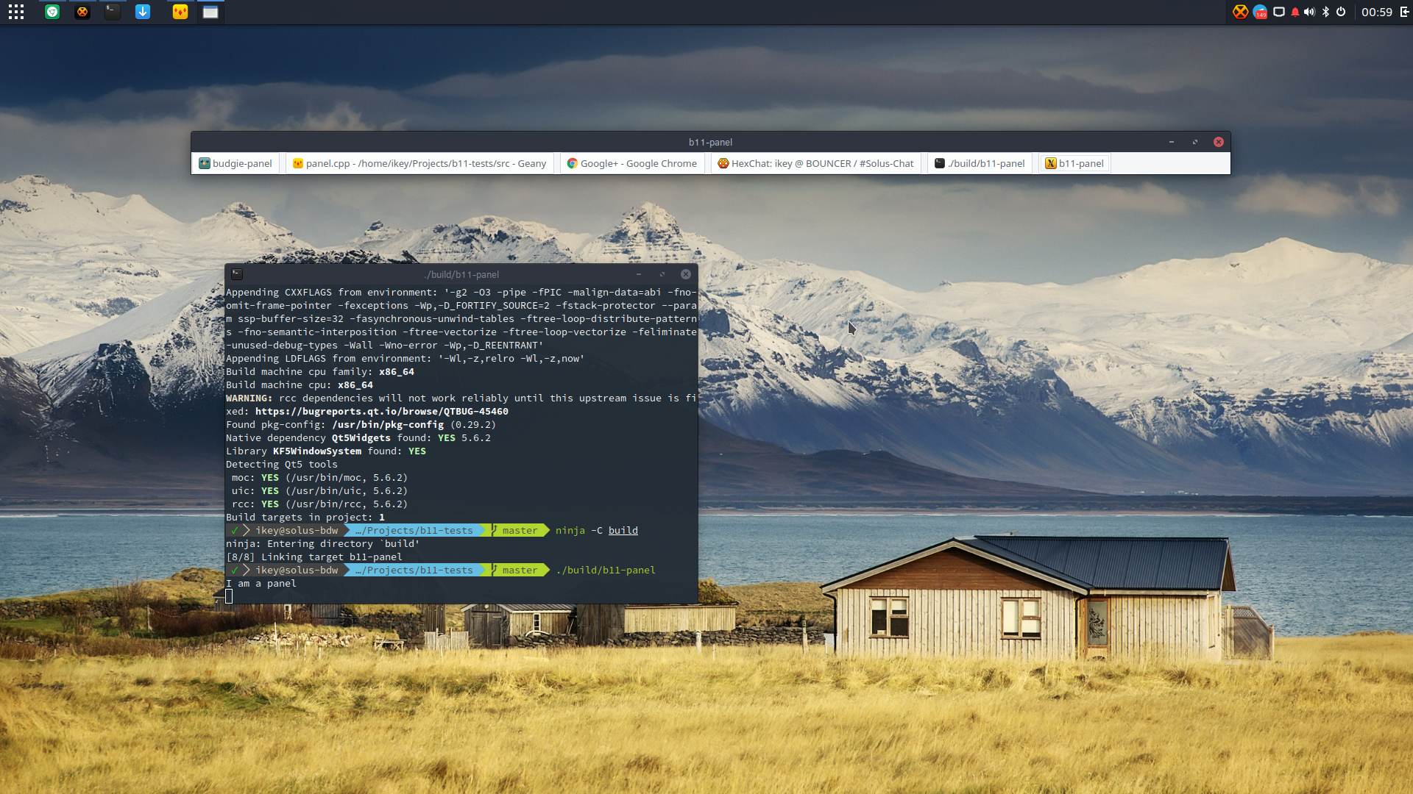
Task: Select the window icon launcher in top panel
Action: [x=210, y=12]
